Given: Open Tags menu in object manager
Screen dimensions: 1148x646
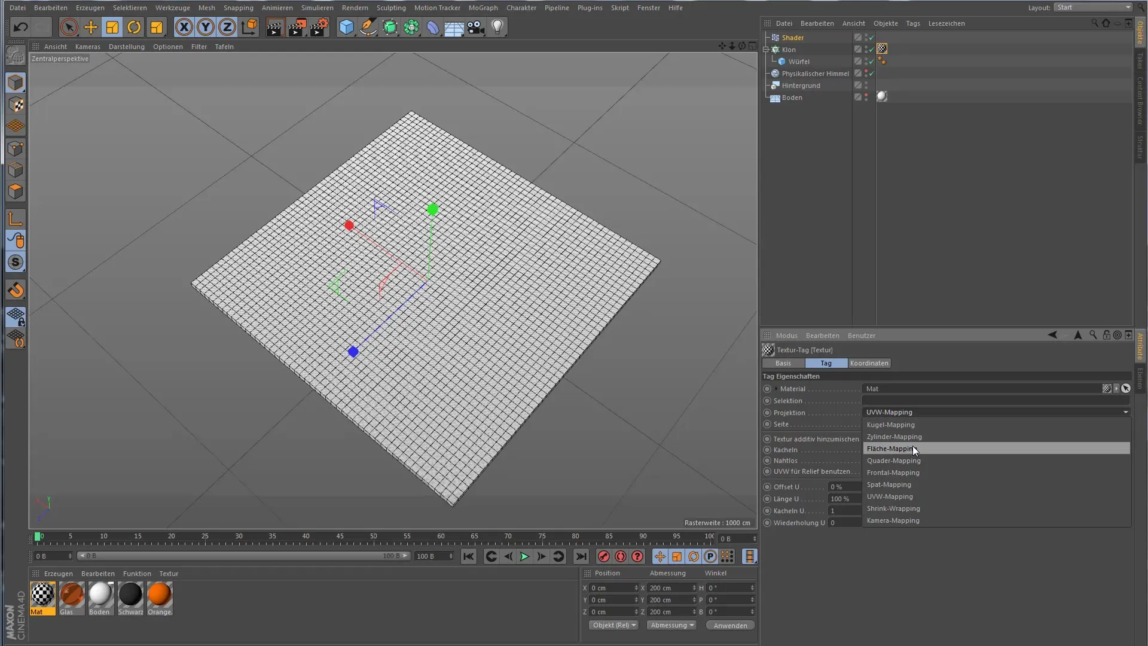Looking at the screenshot, I should click(x=913, y=23).
